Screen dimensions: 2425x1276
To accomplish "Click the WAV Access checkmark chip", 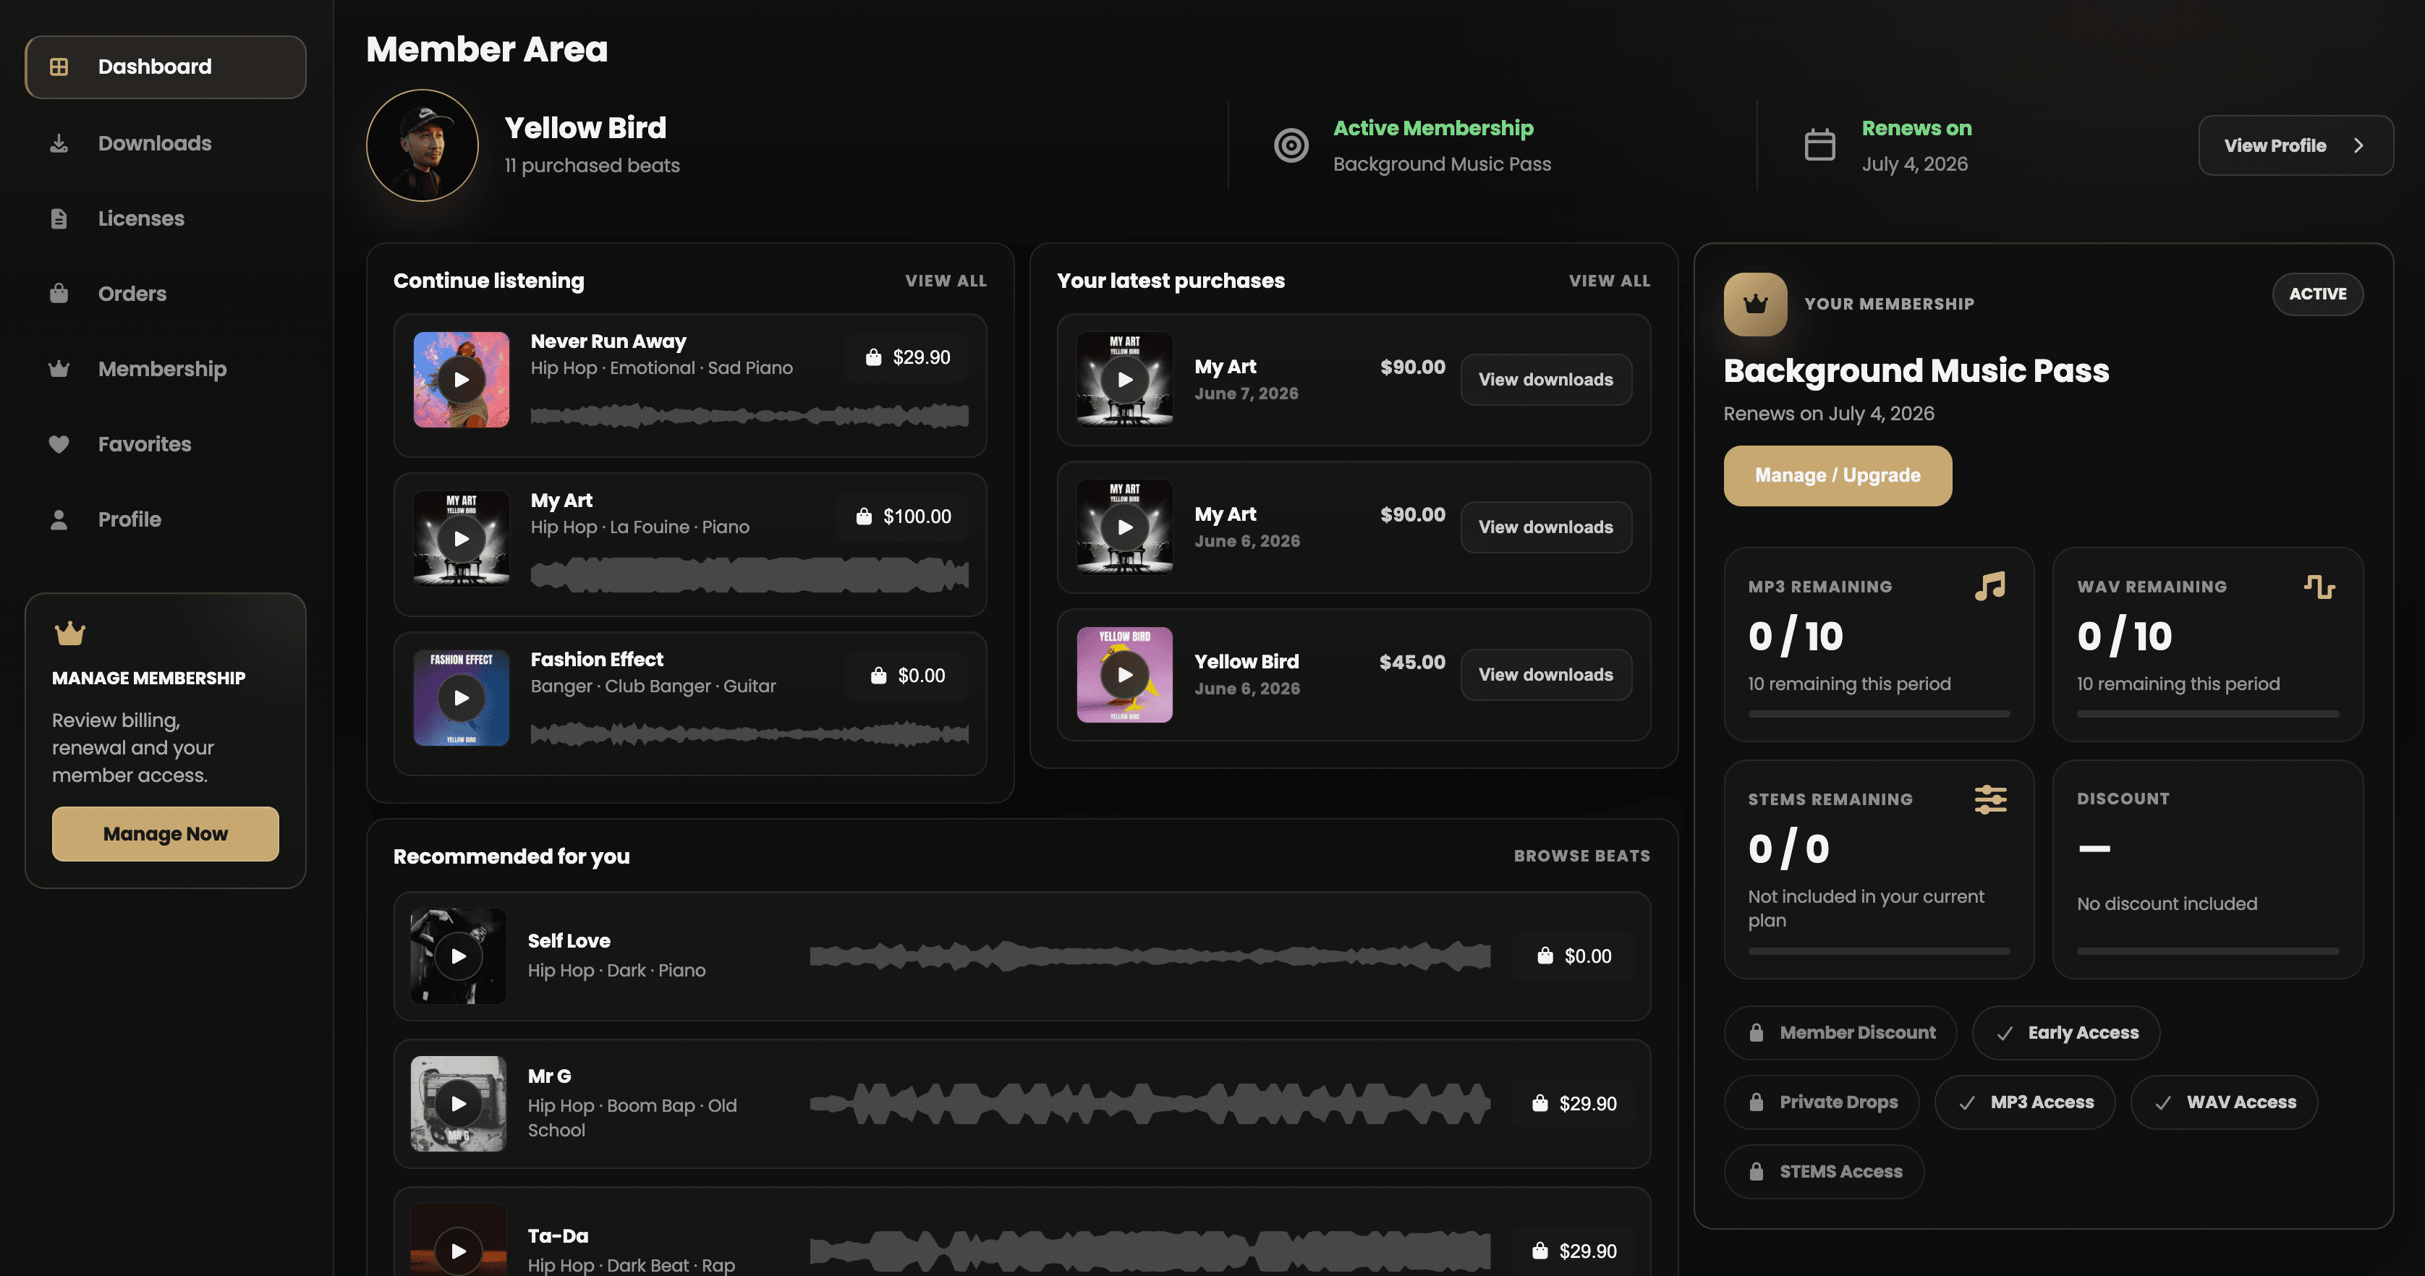I will tap(2225, 1103).
